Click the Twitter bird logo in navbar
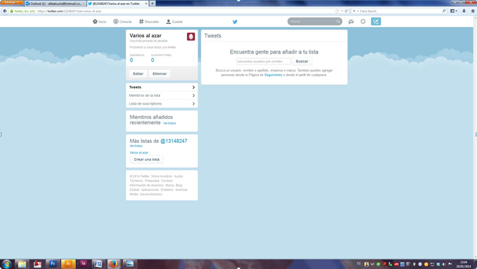Screen dimensions: 477x269 [235, 22]
